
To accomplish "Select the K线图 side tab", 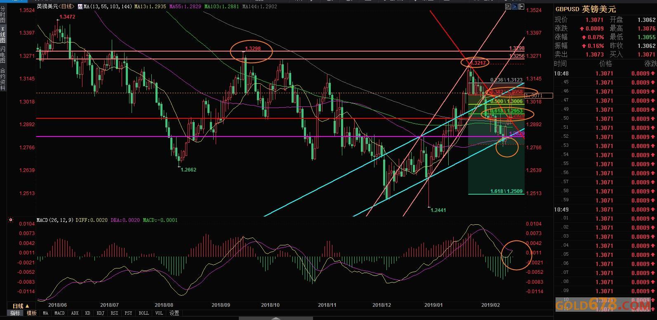I will point(3,35).
